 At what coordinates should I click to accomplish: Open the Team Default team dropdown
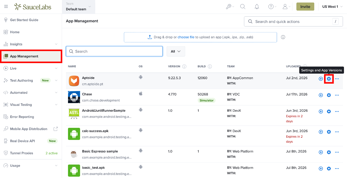coord(79,7)
